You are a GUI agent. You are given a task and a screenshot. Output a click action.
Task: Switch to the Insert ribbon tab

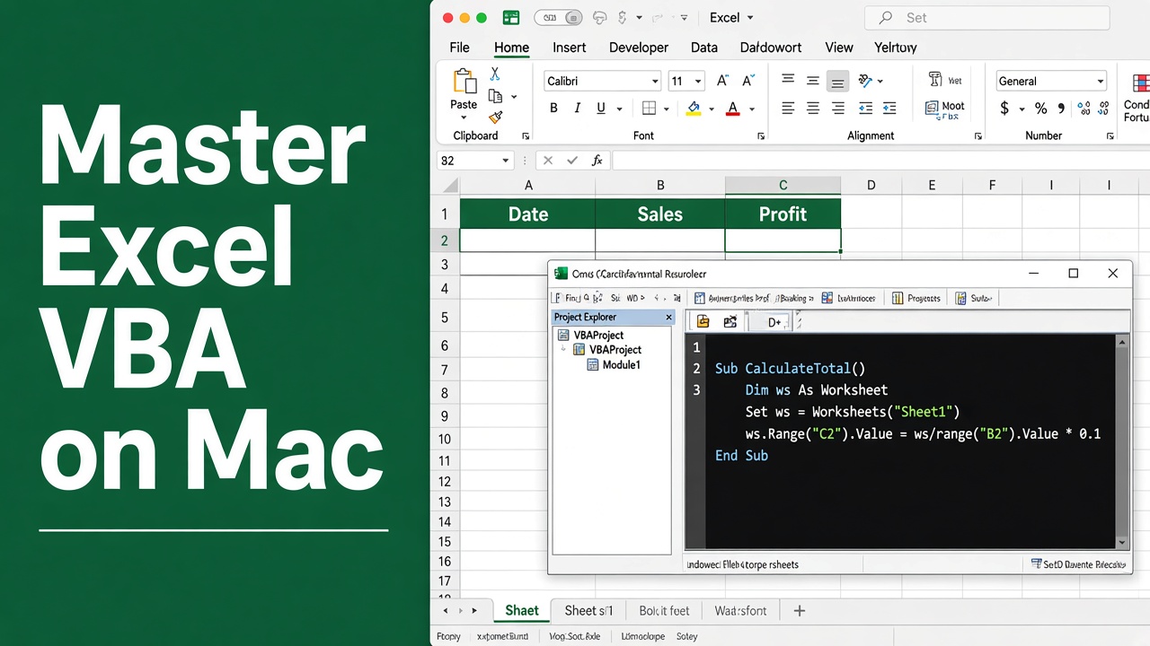570,48
